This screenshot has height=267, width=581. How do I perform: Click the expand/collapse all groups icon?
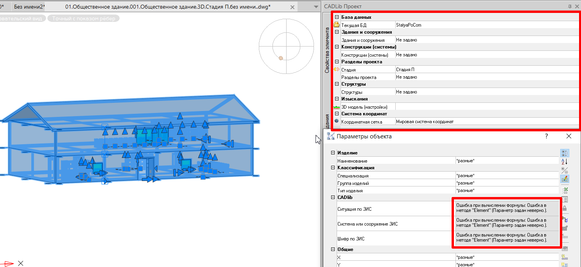point(565,170)
